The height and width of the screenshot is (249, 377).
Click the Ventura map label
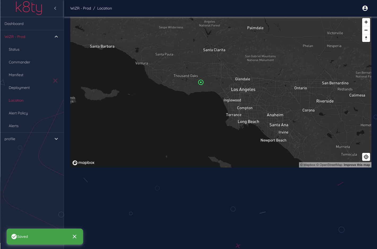tap(142, 63)
